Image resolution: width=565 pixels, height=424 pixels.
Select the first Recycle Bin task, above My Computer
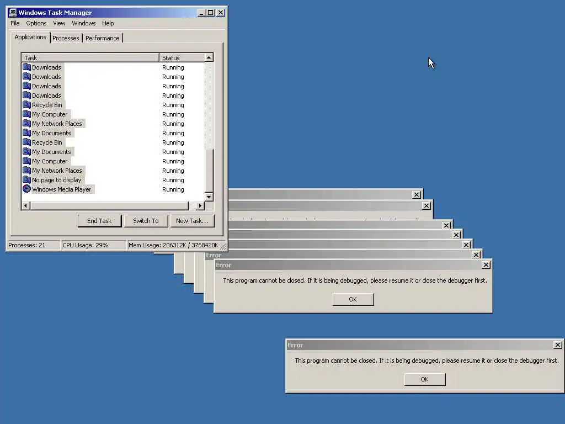tap(47, 105)
